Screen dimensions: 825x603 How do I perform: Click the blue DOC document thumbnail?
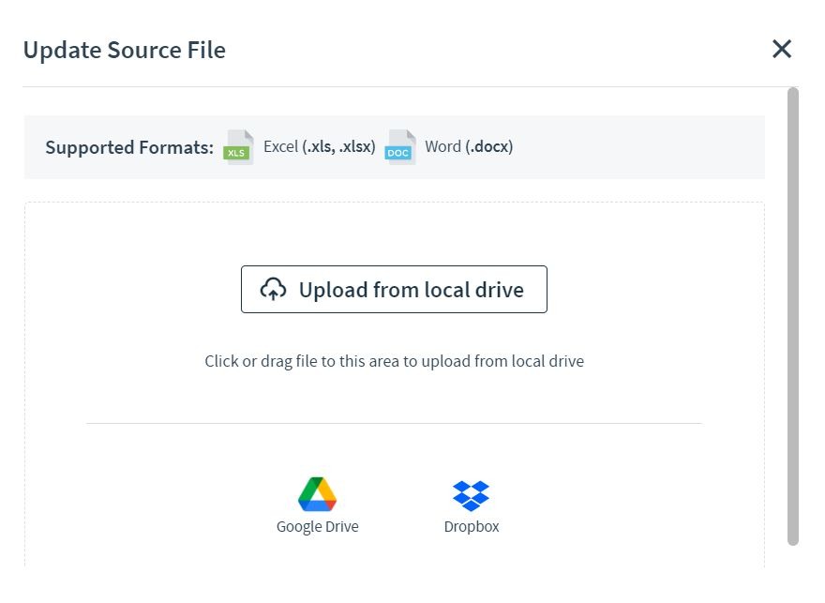coord(398,146)
